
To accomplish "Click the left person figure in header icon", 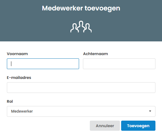I will pyautogui.click(x=74, y=28).
